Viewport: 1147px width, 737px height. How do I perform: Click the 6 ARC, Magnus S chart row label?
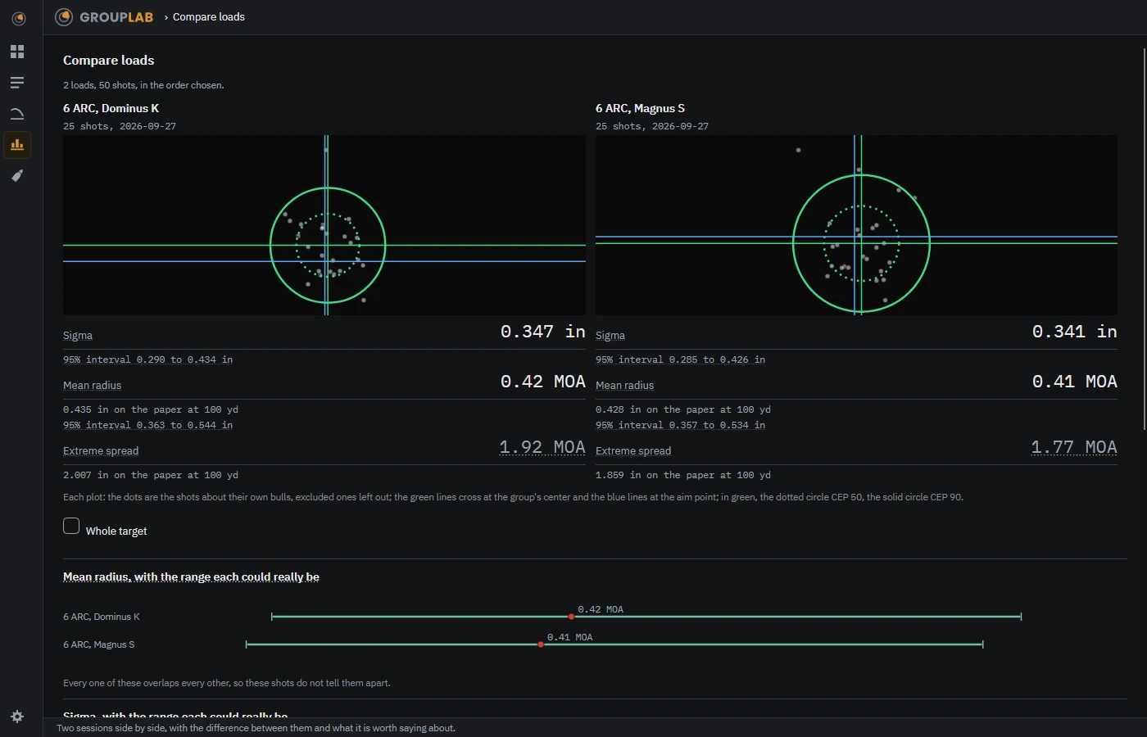tap(99, 644)
